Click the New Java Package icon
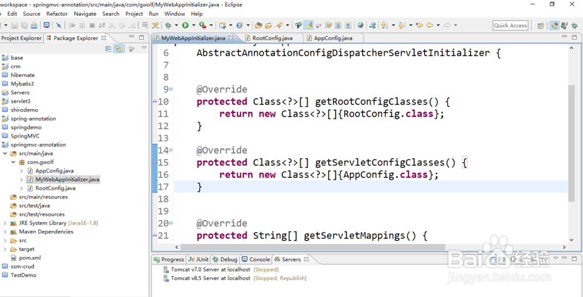Image resolution: width=583 pixels, height=297 pixels. pos(222,25)
